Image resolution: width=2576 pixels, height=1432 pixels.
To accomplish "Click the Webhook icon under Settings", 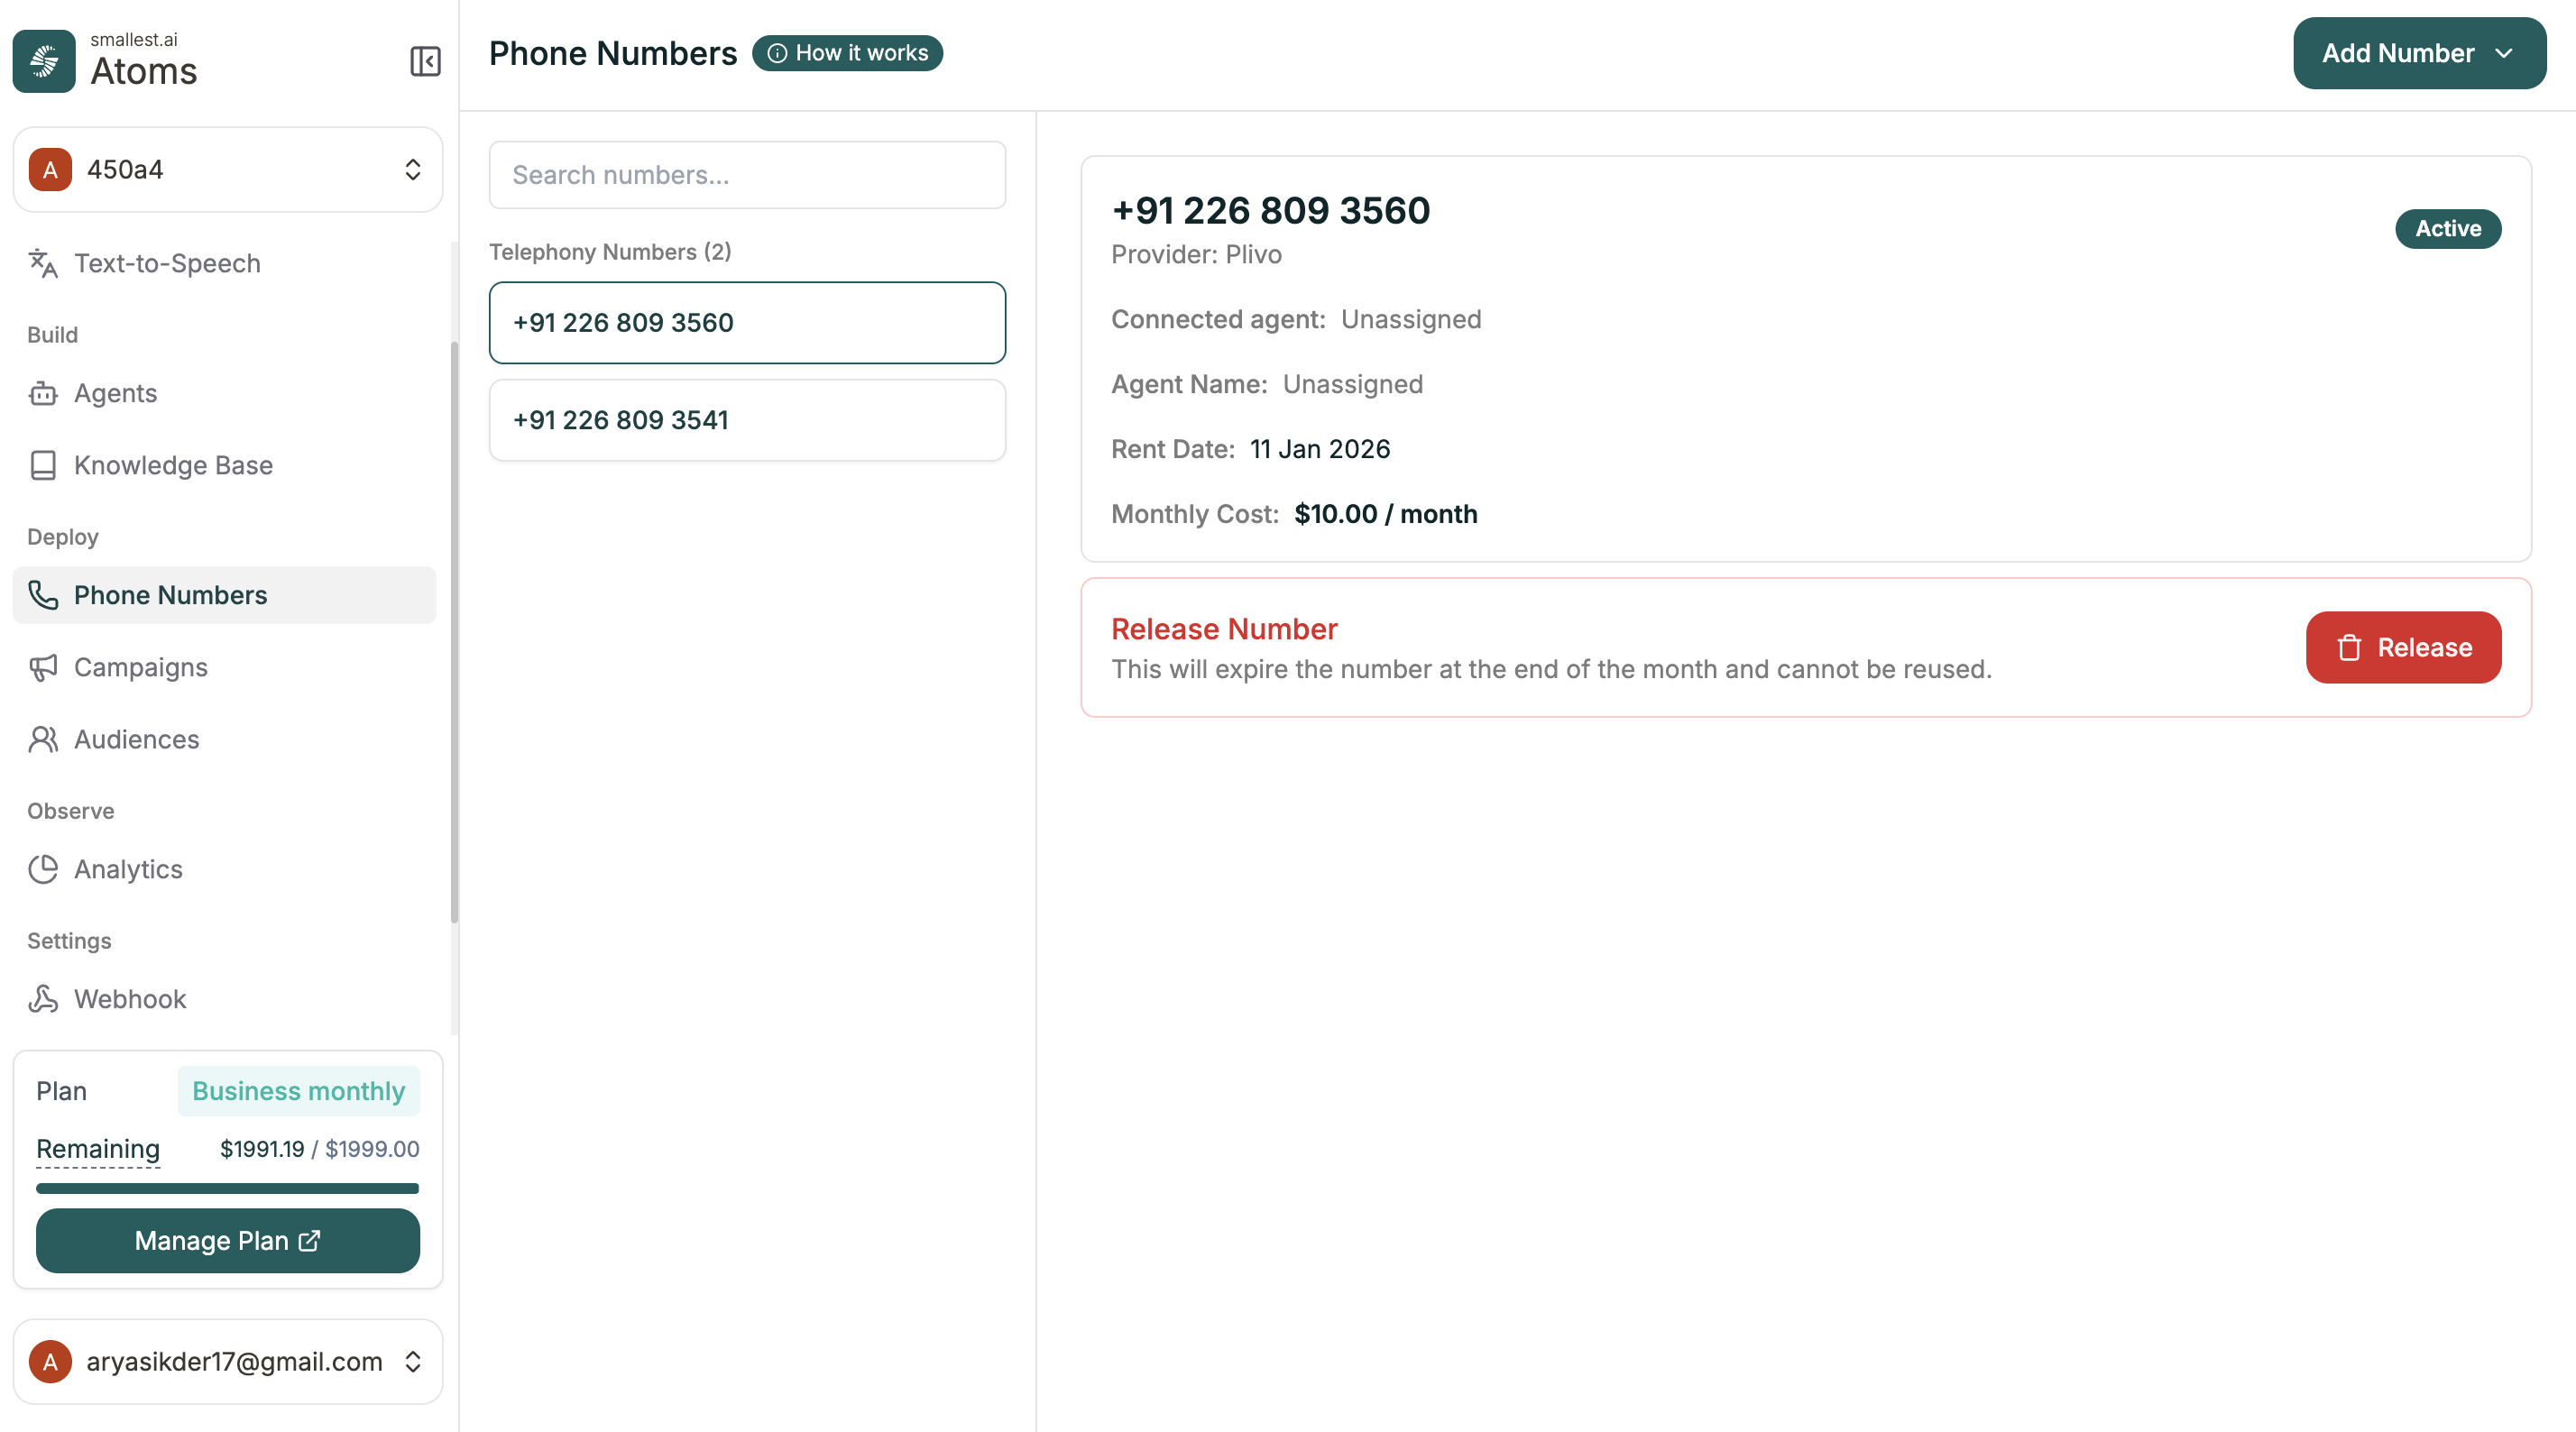I will click(x=43, y=998).
